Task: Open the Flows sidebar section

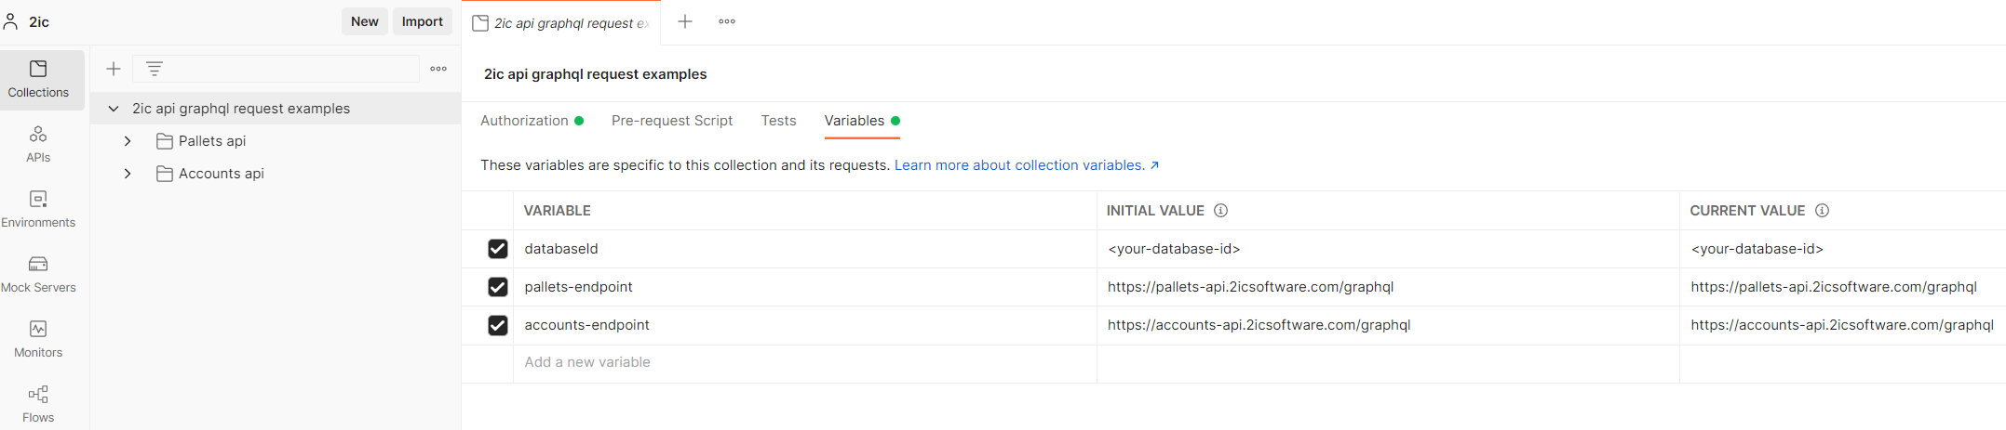Action: (38, 404)
